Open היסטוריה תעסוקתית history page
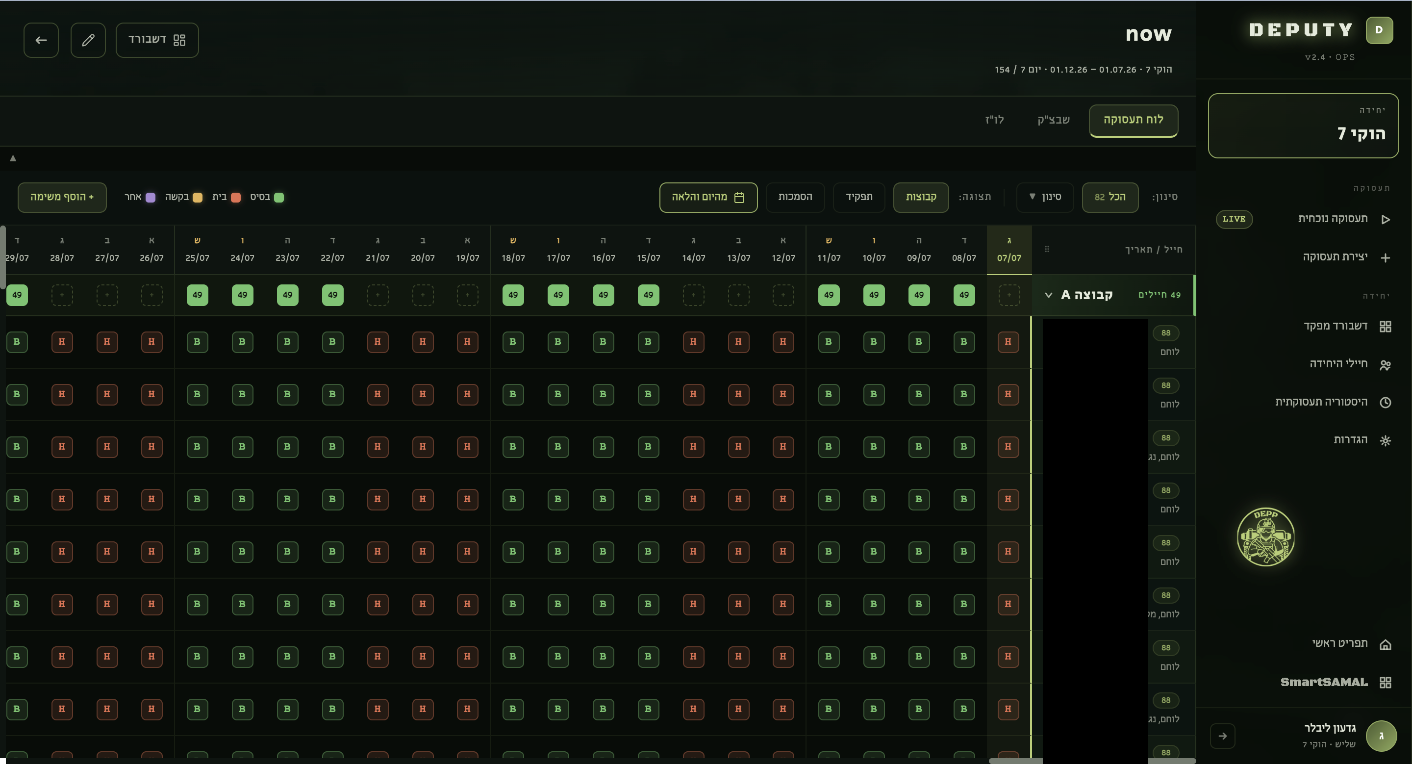 click(x=1333, y=402)
